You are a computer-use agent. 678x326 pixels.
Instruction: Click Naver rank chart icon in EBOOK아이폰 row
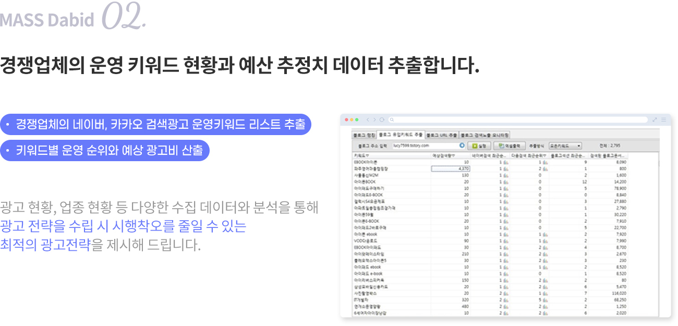[x=505, y=162]
